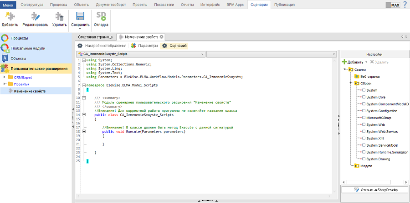Close the Изменение свойств tab
The height and width of the screenshot is (203, 410).
(161, 36)
